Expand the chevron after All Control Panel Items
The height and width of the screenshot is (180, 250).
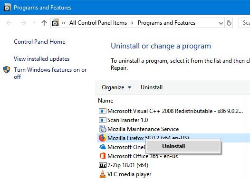click(132, 23)
